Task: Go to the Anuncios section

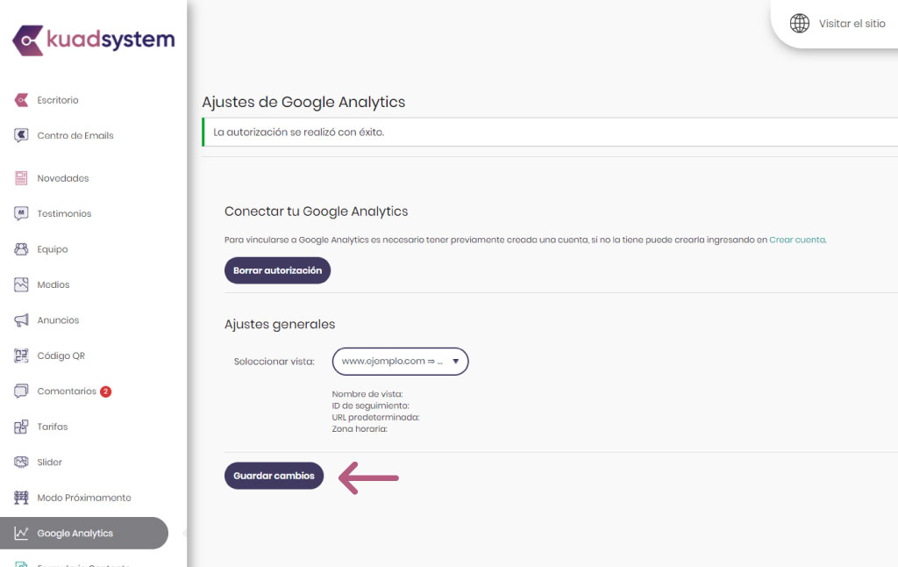Action: point(58,320)
